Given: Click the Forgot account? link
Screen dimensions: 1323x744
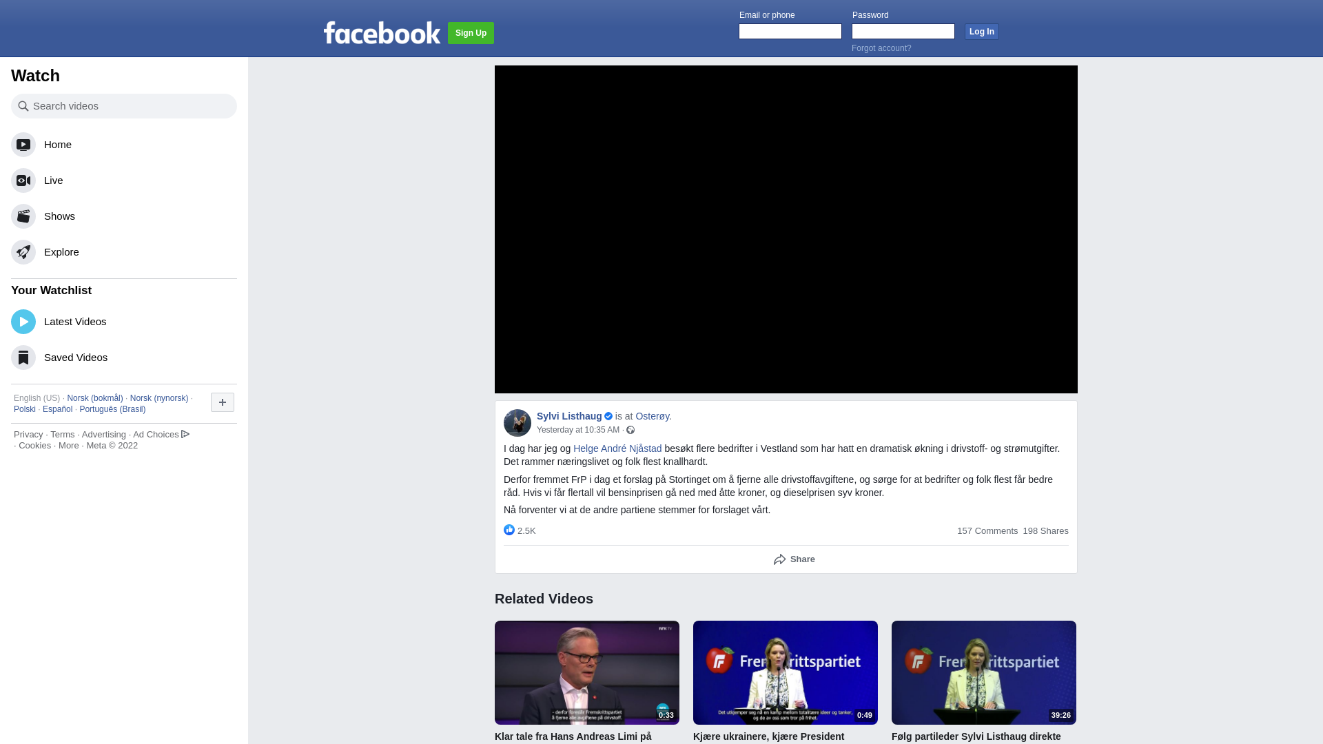Looking at the screenshot, I should (x=881, y=48).
